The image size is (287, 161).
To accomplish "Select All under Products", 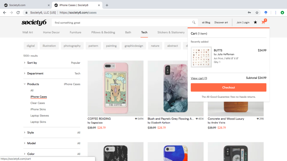I will [32, 90].
